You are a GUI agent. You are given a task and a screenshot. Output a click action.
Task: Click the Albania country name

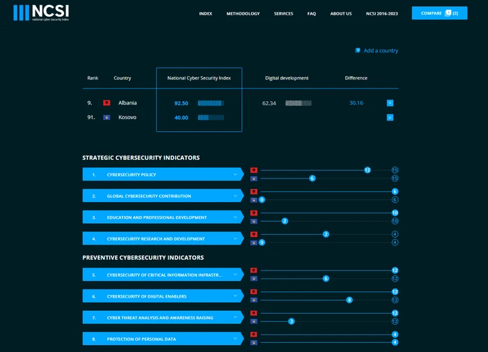(128, 103)
